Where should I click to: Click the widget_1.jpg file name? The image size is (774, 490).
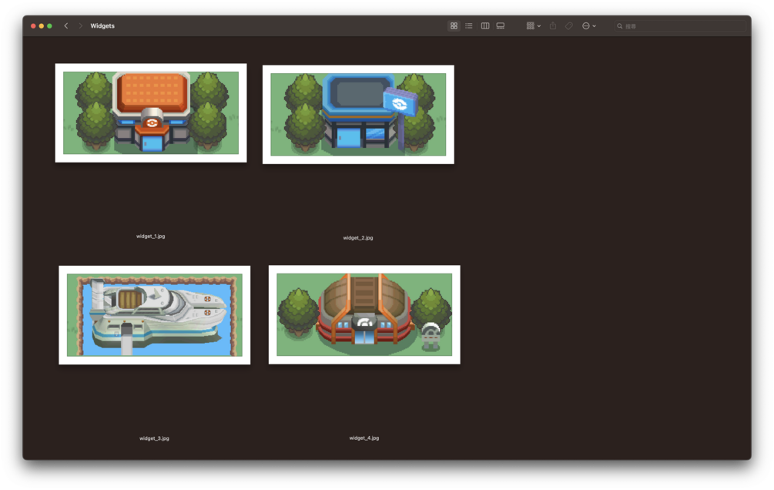pos(150,236)
